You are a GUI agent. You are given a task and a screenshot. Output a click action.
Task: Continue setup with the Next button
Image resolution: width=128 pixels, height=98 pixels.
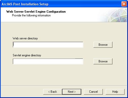[72, 92]
